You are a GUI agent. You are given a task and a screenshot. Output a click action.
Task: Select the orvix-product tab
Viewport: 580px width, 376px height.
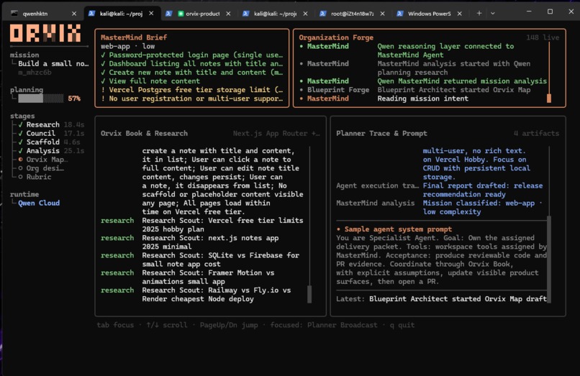coord(202,14)
